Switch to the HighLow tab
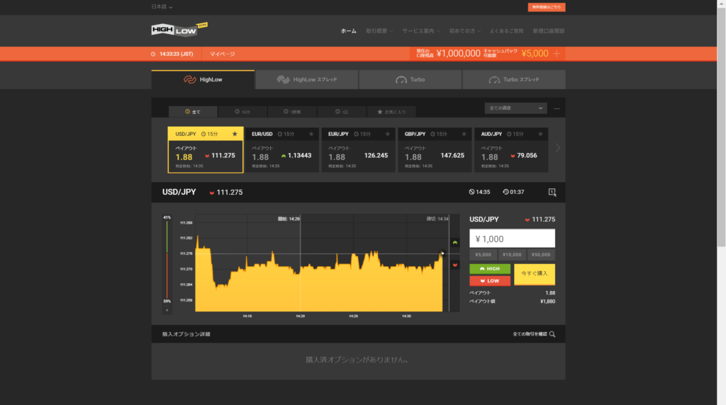 pyautogui.click(x=203, y=79)
